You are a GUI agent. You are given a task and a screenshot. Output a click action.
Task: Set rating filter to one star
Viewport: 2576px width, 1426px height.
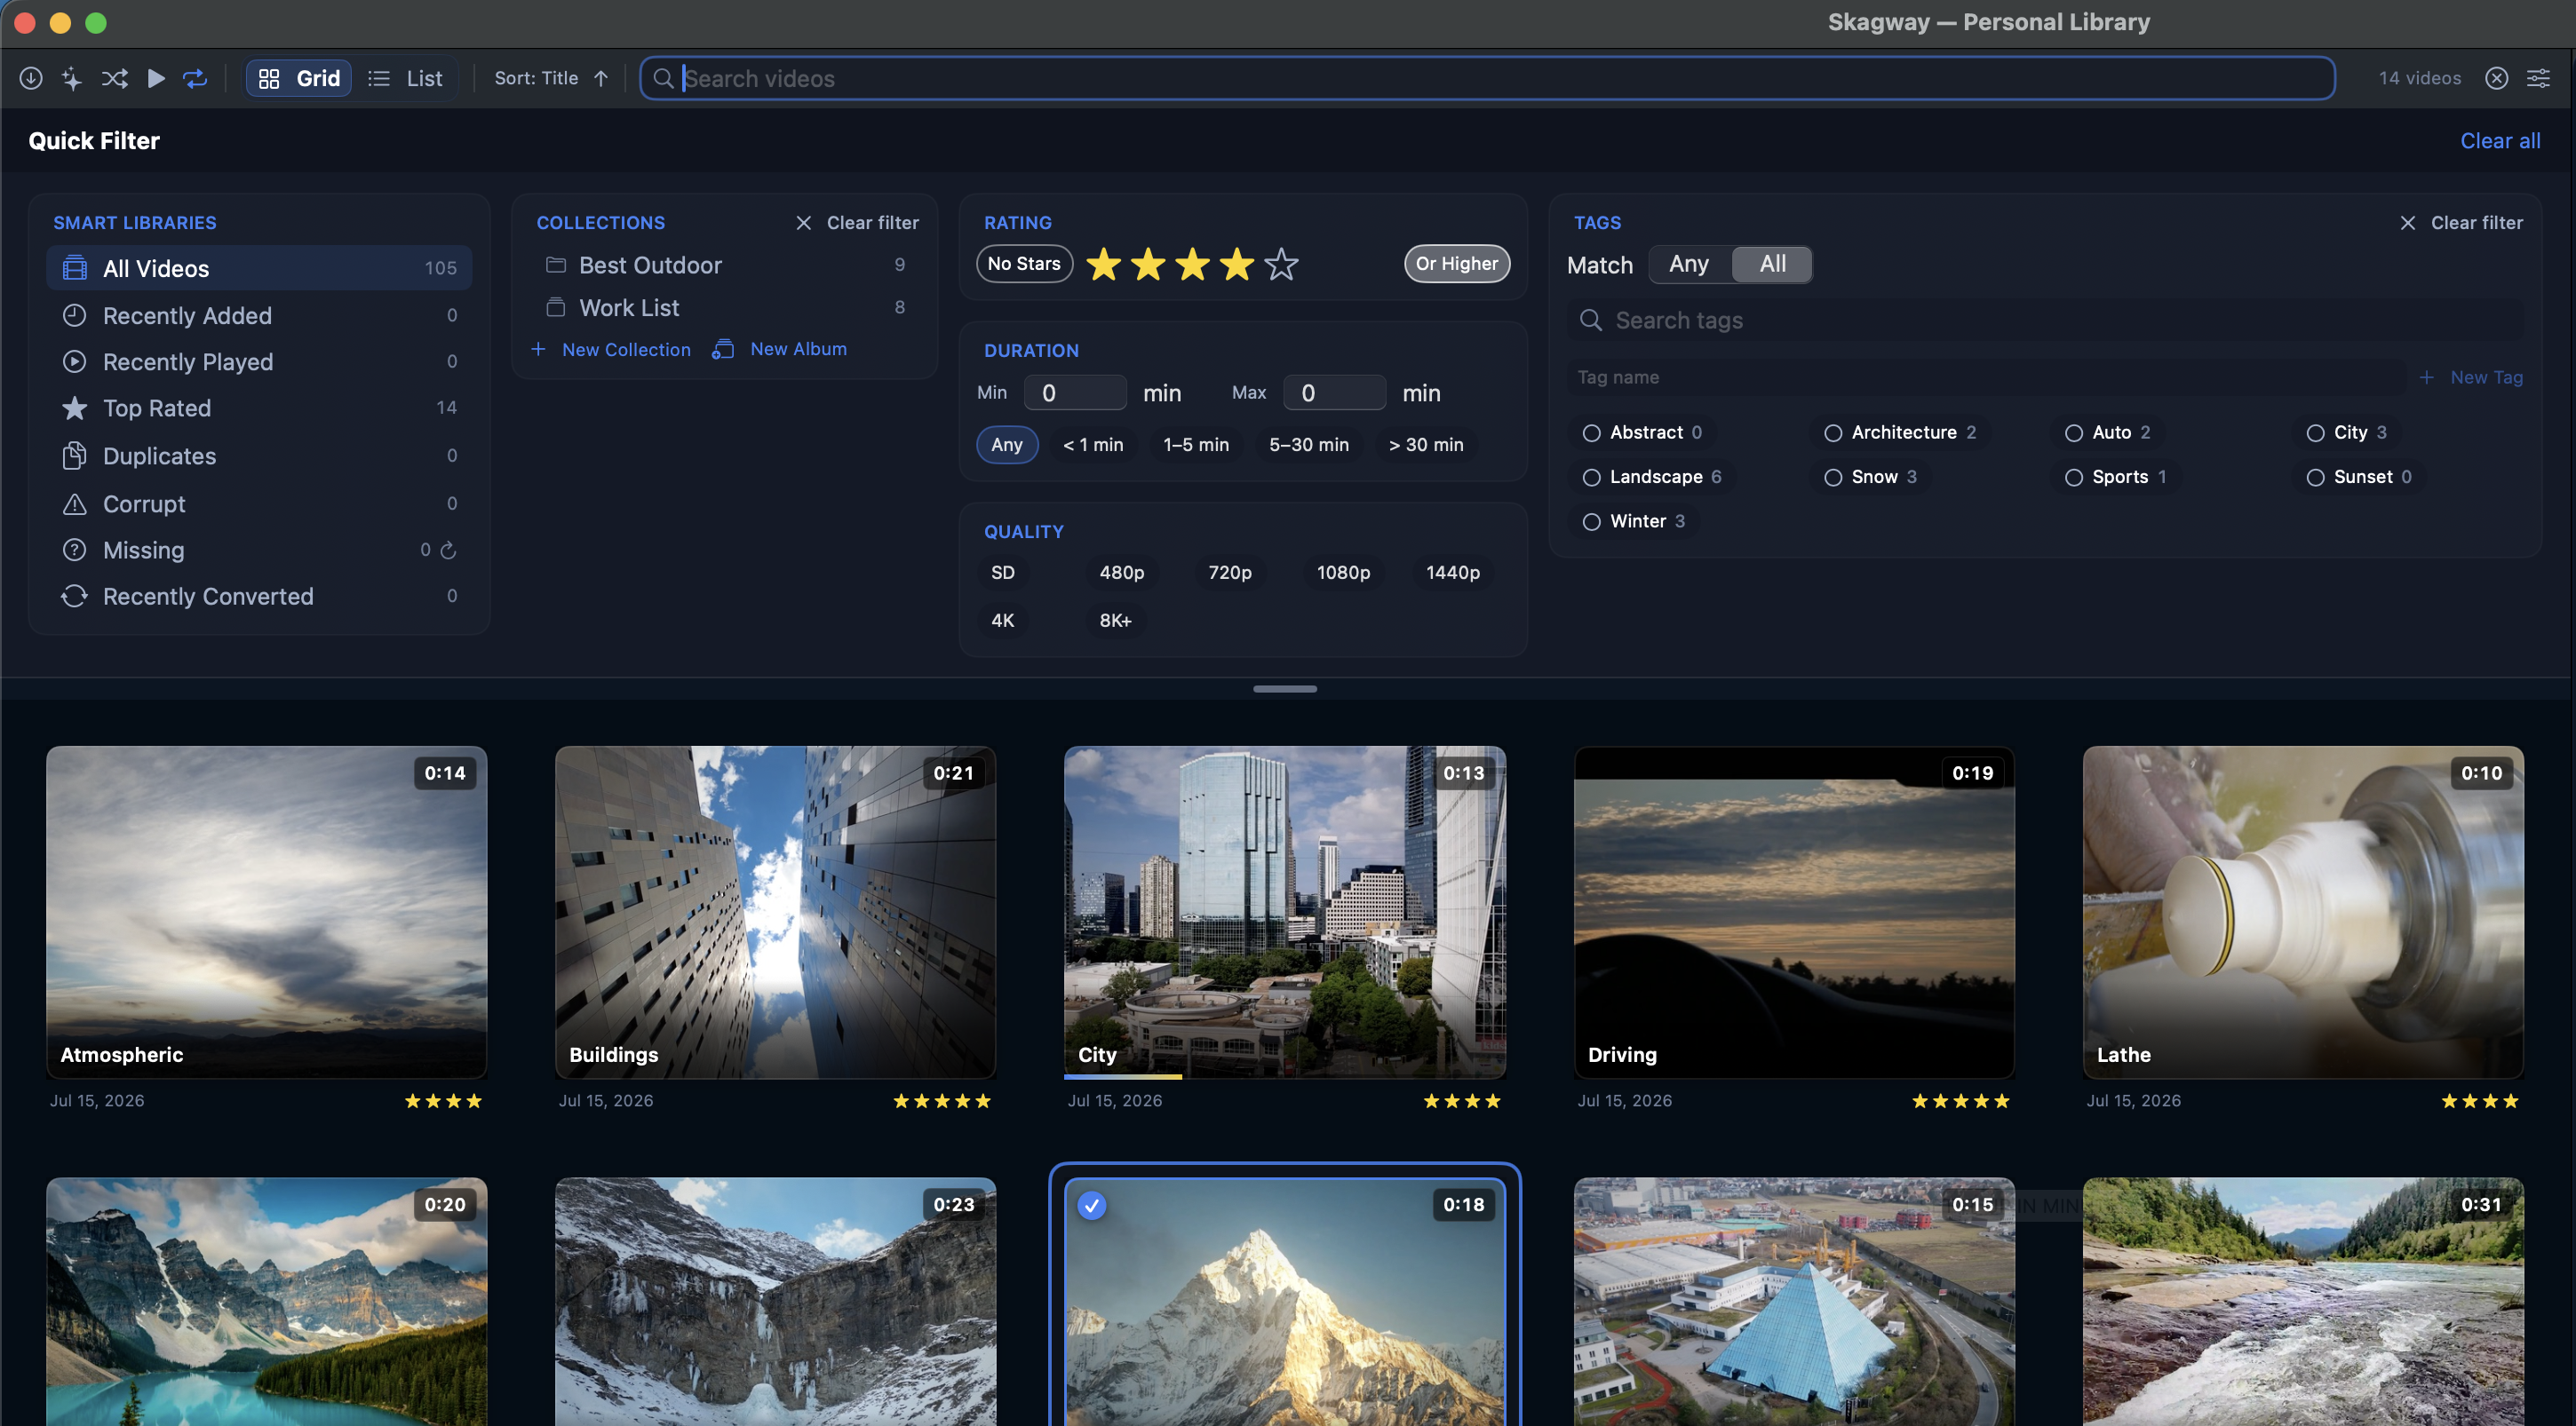(1103, 265)
